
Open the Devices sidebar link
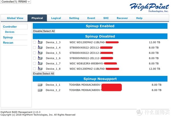[10, 32]
